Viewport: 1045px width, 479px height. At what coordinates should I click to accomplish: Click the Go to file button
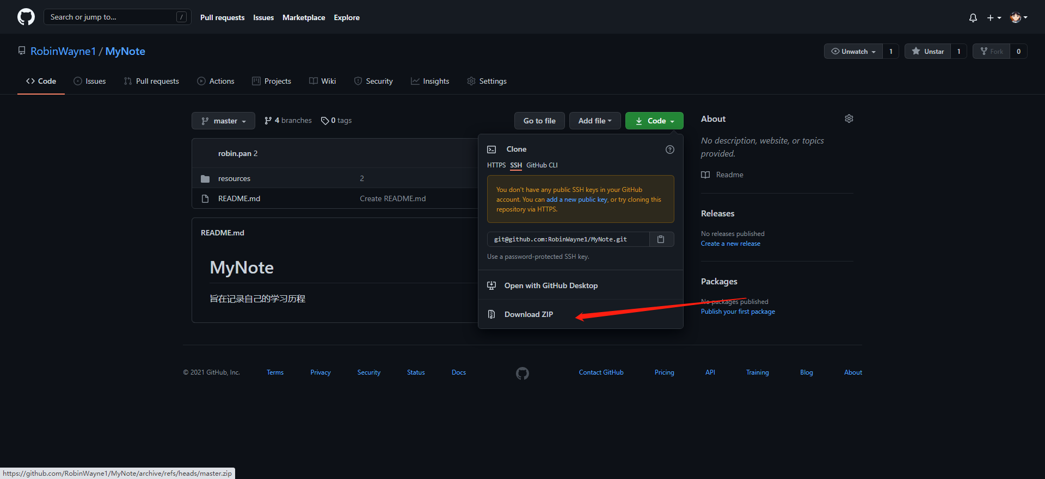tap(539, 121)
